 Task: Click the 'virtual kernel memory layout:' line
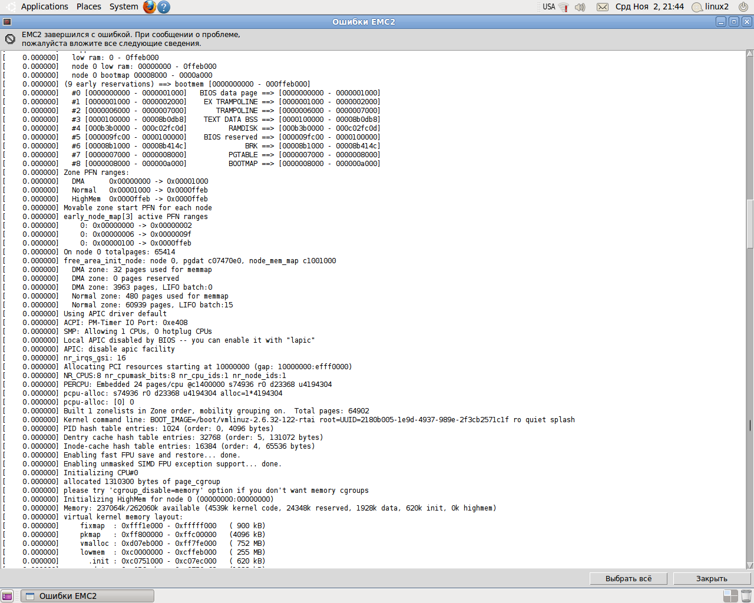123,517
